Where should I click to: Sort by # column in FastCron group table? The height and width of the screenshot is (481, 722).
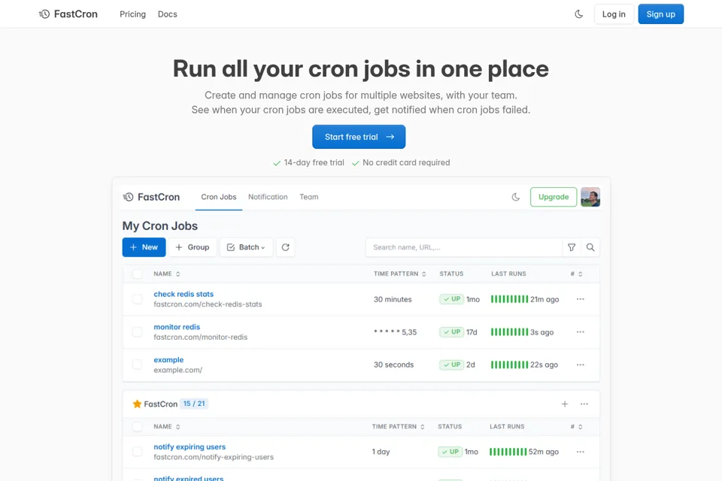tap(577, 427)
